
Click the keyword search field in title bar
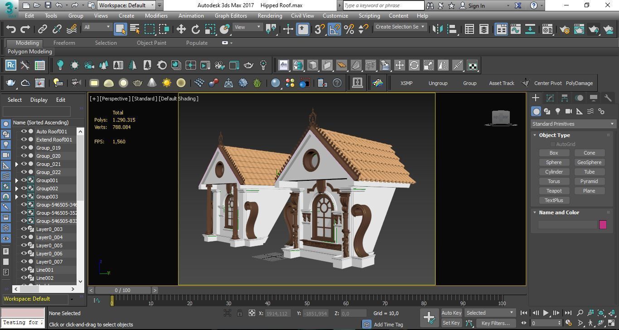point(383,5)
